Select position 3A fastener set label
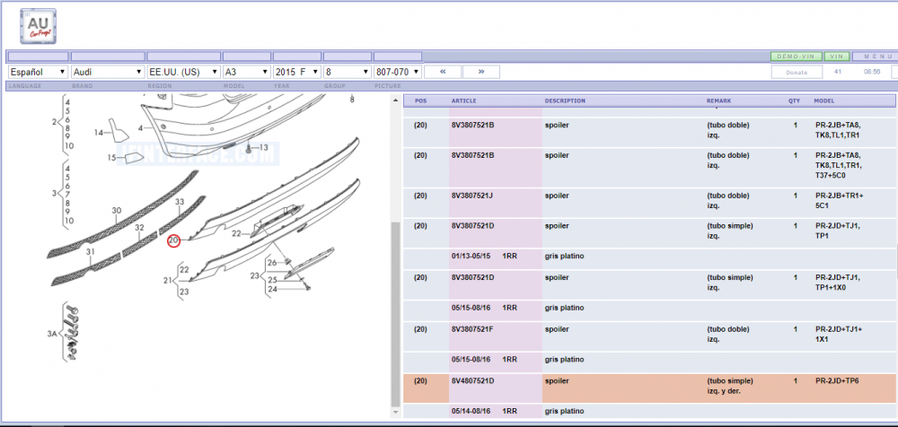Viewport: 898px width, 427px height. [52, 333]
